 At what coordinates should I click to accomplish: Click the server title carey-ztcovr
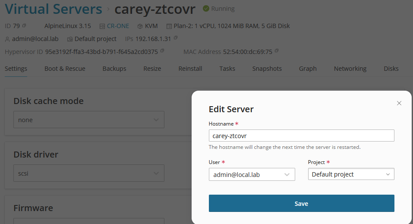(x=155, y=9)
